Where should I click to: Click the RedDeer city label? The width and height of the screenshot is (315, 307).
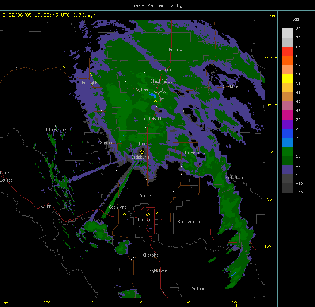point(161,93)
